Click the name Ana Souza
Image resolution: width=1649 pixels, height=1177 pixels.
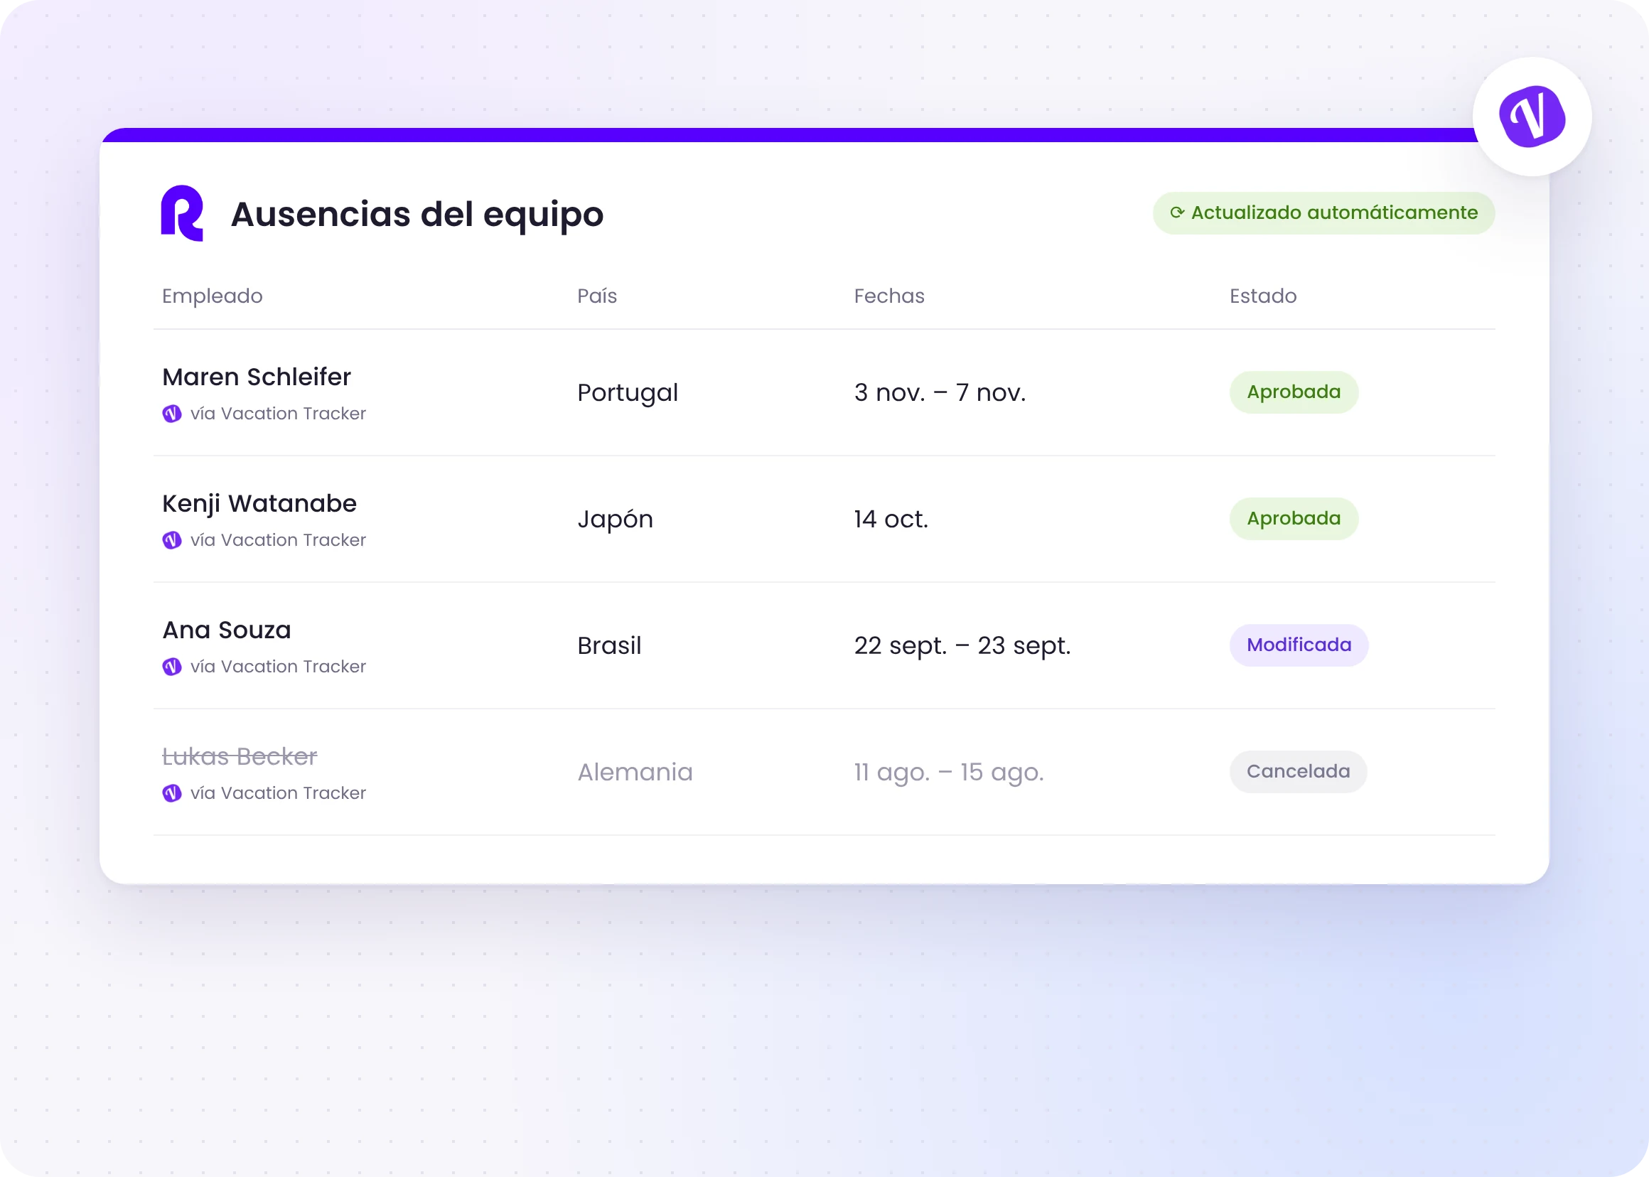click(x=227, y=630)
